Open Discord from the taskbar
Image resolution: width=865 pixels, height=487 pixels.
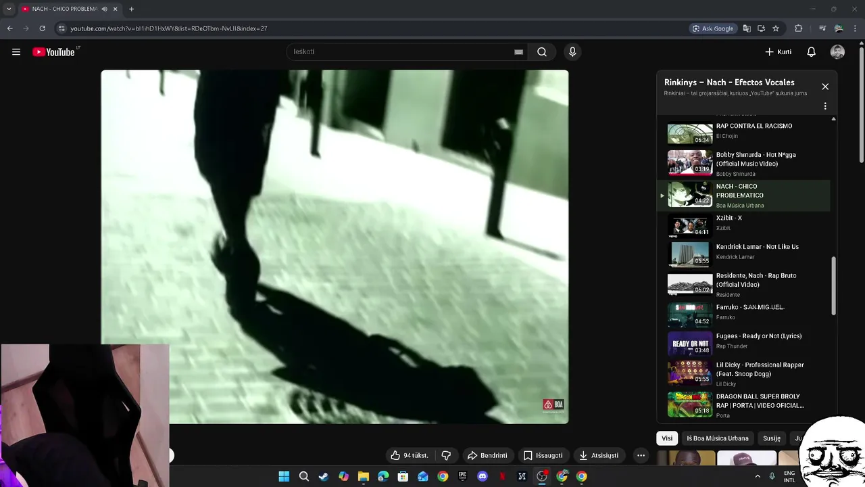[483, 476]
